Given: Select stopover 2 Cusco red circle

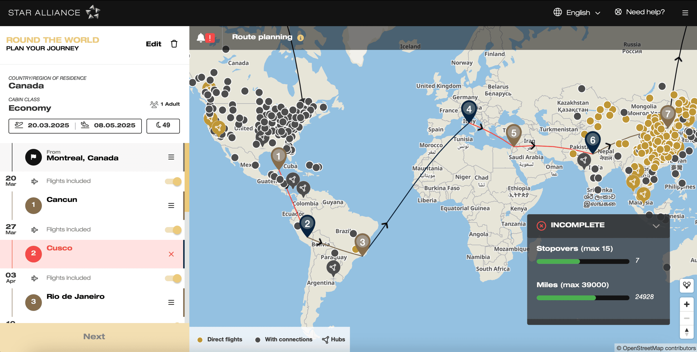Looking at the screenshot, I should click(x=33, y=254).
